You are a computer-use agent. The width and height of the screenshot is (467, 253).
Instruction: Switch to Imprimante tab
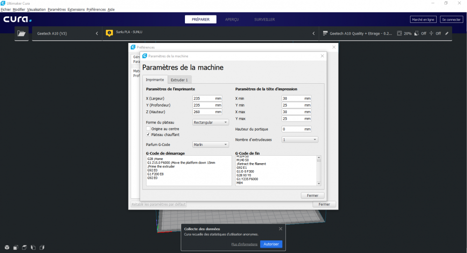[x=155, y=80]
